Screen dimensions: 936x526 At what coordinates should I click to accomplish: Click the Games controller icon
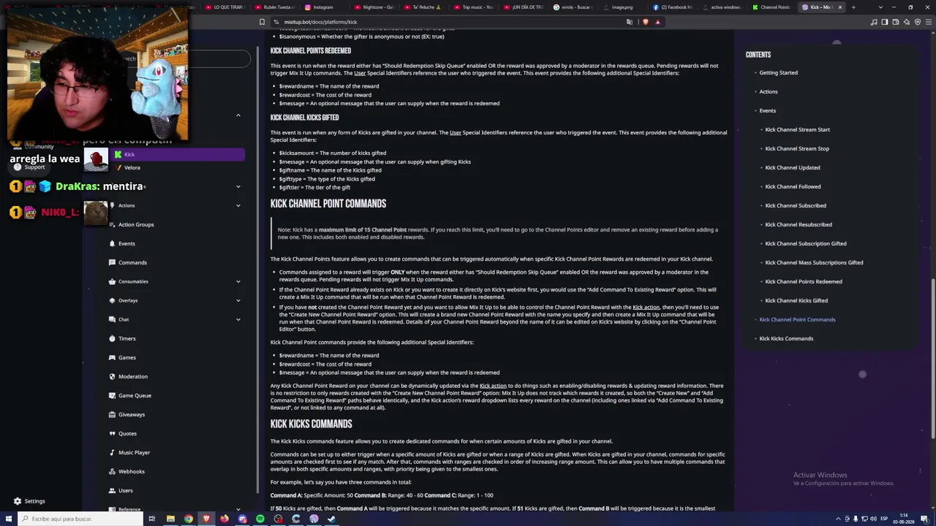[112, 357]
